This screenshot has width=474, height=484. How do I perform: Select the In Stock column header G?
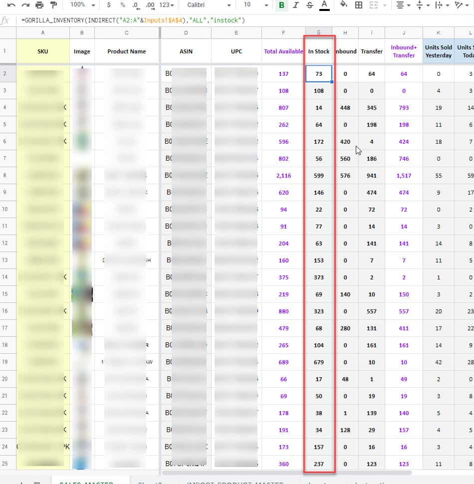[x=319, y=32]
